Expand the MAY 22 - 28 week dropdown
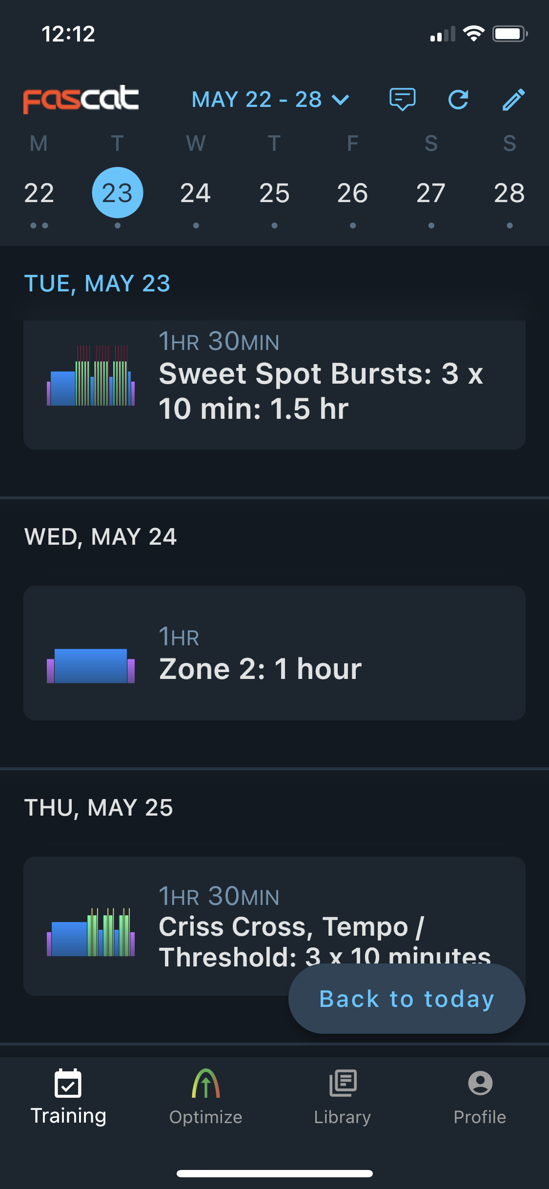Screen dimensions: 549x1189 pyautogui.click(x=271, y=100)
